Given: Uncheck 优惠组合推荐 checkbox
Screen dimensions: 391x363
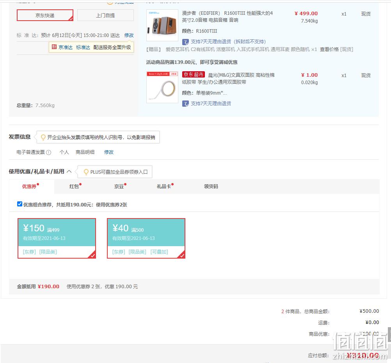Looking at the screenshot, I should point(20,204).
